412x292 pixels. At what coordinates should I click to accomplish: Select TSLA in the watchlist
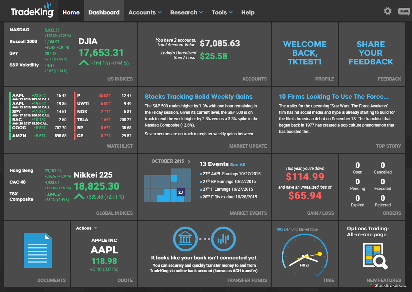coord(103,120)
